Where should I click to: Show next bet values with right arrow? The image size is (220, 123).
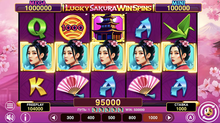tap(169, 118)
